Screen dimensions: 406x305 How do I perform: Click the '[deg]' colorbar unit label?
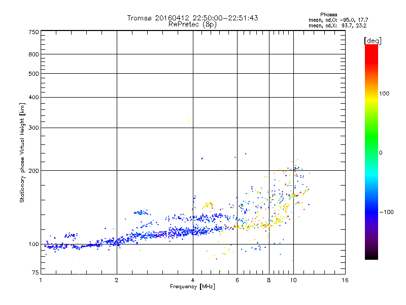click(x=373, y=41)
